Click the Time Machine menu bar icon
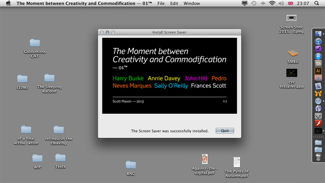 tap(254, 4)
